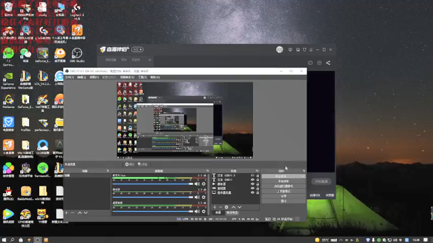The height and width of the screenshot is (243, 433).
Task: Open the Tools menu in OBS
Action: (142, 78)
